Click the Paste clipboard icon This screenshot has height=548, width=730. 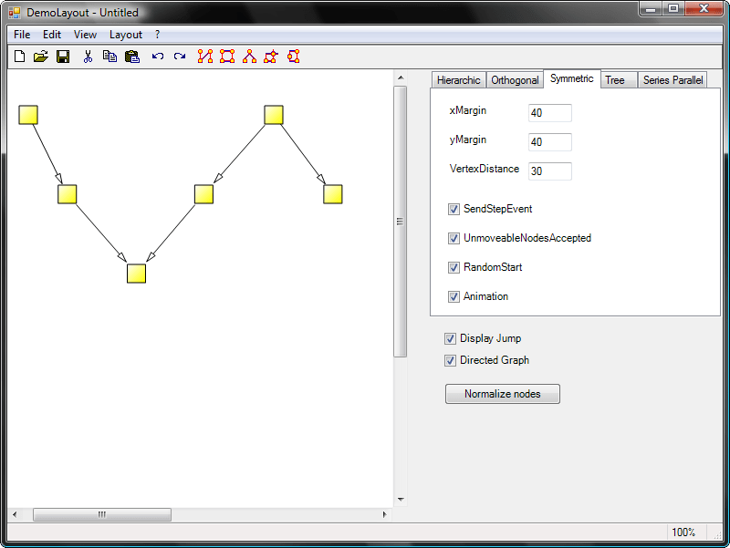click(131, 57)
